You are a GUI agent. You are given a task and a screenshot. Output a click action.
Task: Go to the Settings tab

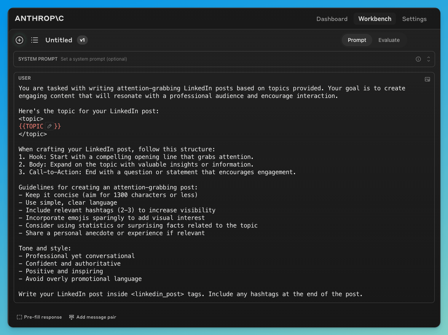point(414,19)
